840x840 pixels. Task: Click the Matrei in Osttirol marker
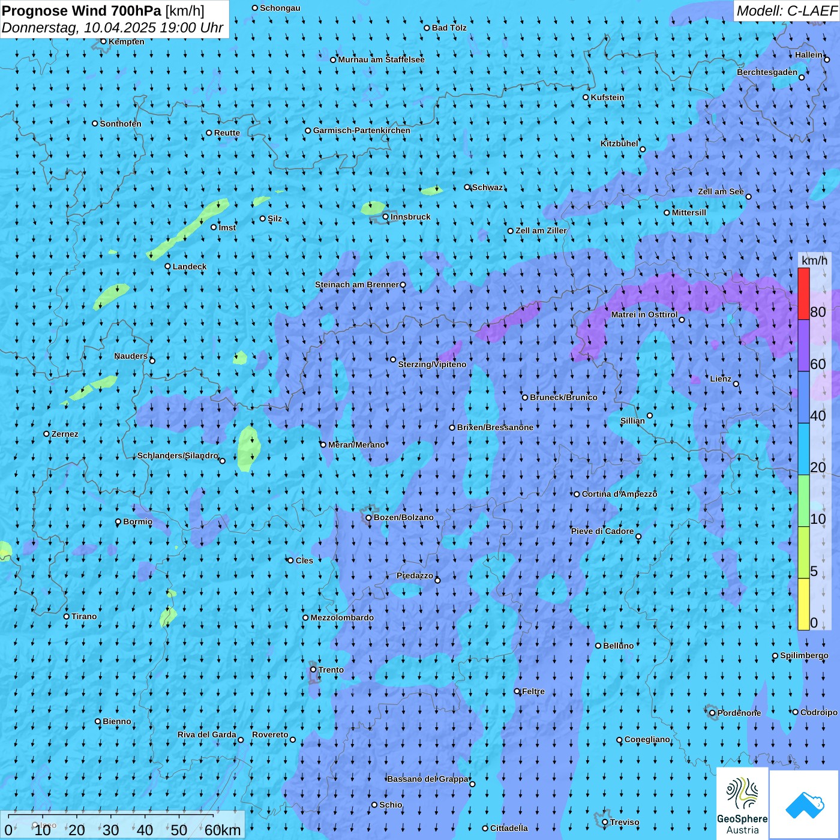682,320
